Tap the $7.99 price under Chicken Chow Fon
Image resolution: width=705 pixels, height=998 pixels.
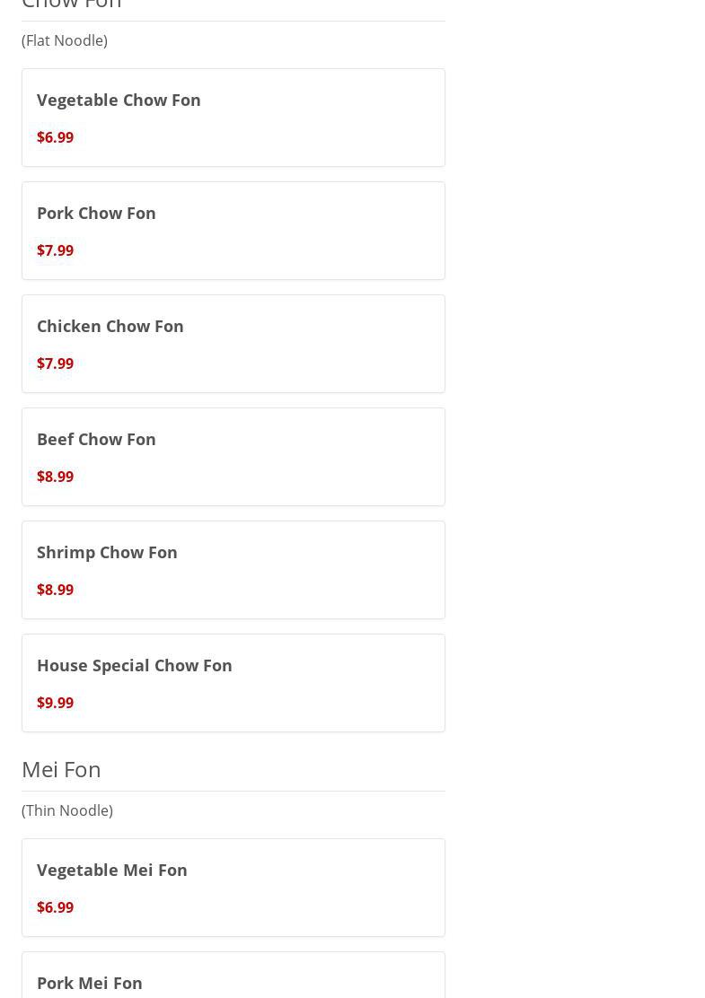55,363
